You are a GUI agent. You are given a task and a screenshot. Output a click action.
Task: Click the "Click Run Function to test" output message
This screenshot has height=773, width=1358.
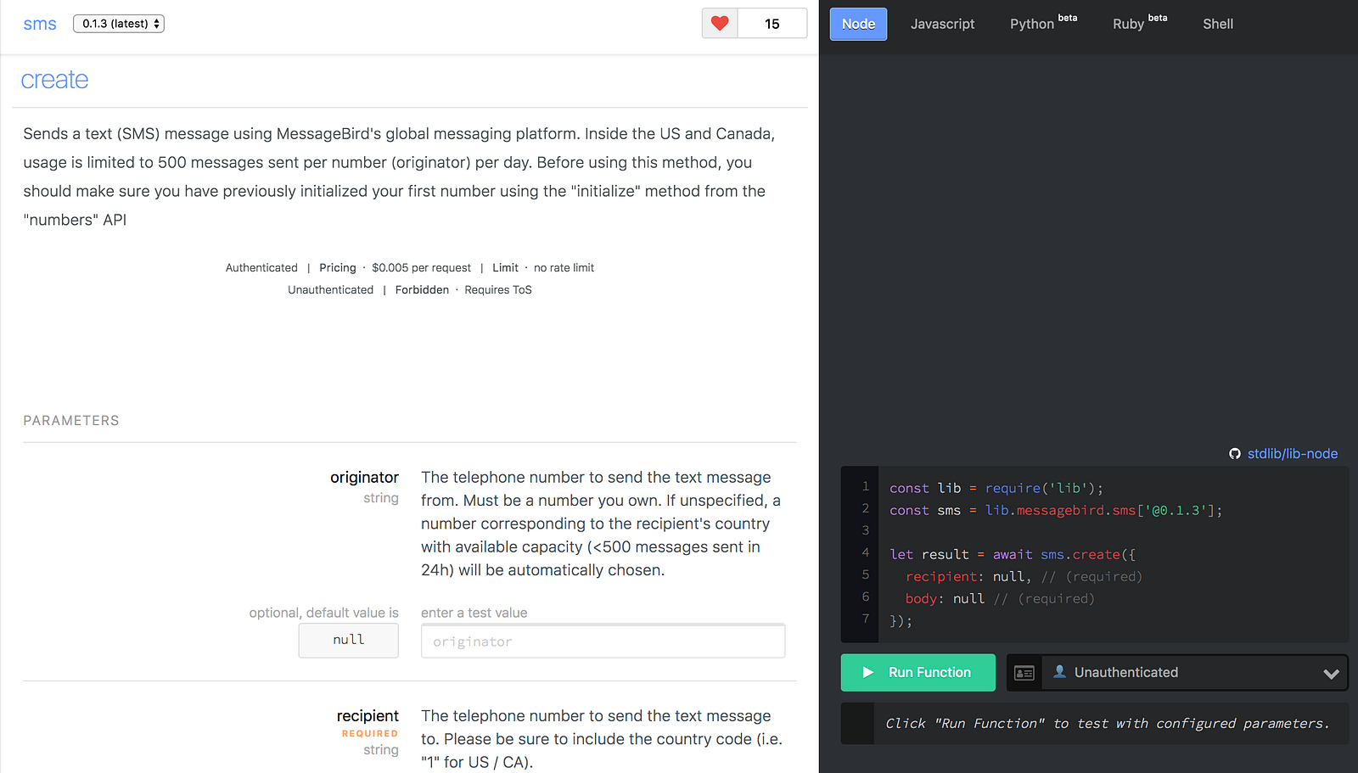1108,724
